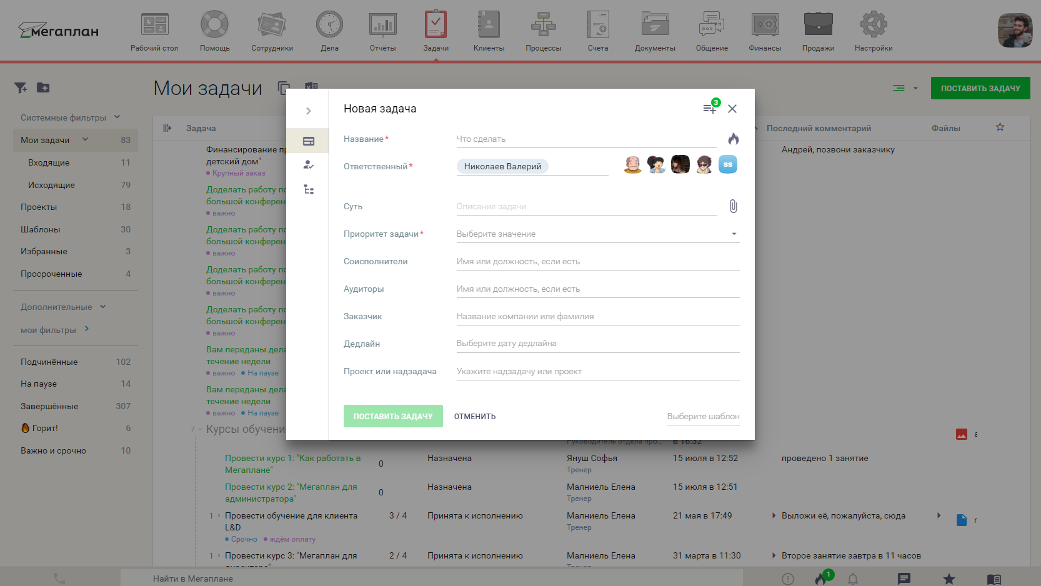Click the add folder icon in sidebar
Viewport: 1041px width, 586px height.
[43, 87]
